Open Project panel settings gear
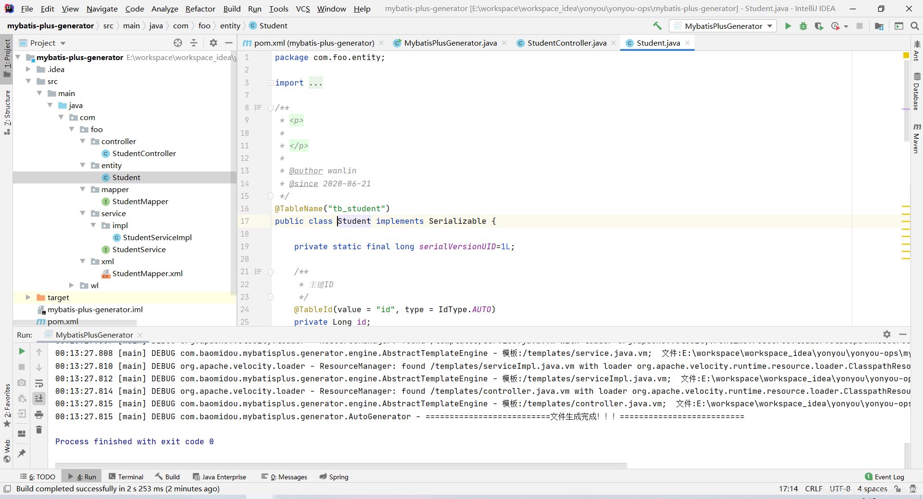Screen dimensions: 923x499 tap(213, 43)
